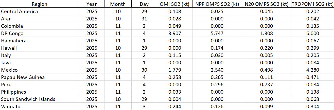
Task: Click the TROPOMI value 6.000 for DR Congo
Action: click(312, 33)
